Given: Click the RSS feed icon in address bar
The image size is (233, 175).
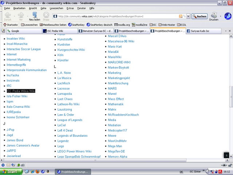Looking at the screenshot, I should 181,16.
